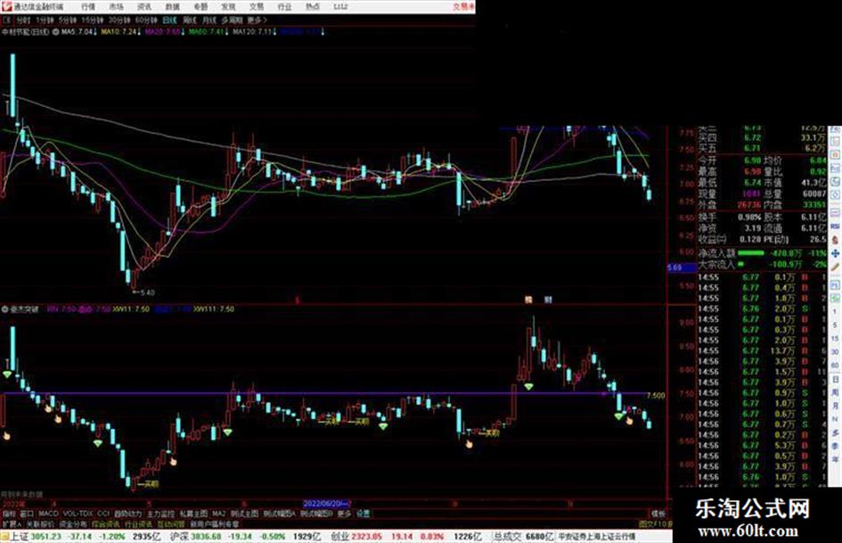
Task: Select the CCI indicator tab
Action: pos(103,514)
